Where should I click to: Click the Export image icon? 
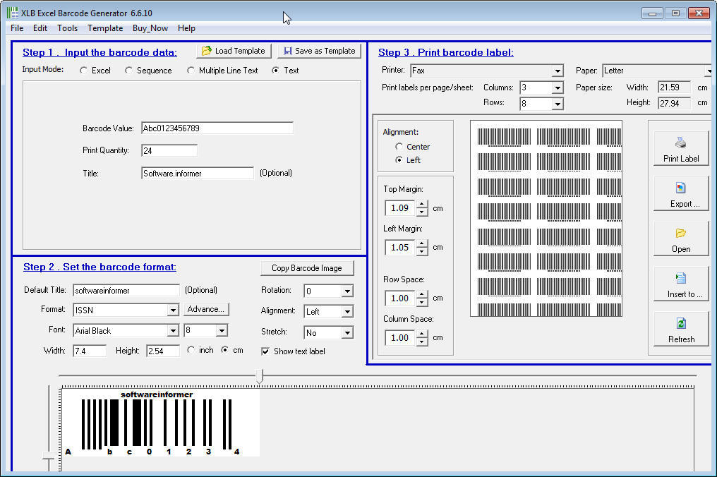[x=680, y=188]
